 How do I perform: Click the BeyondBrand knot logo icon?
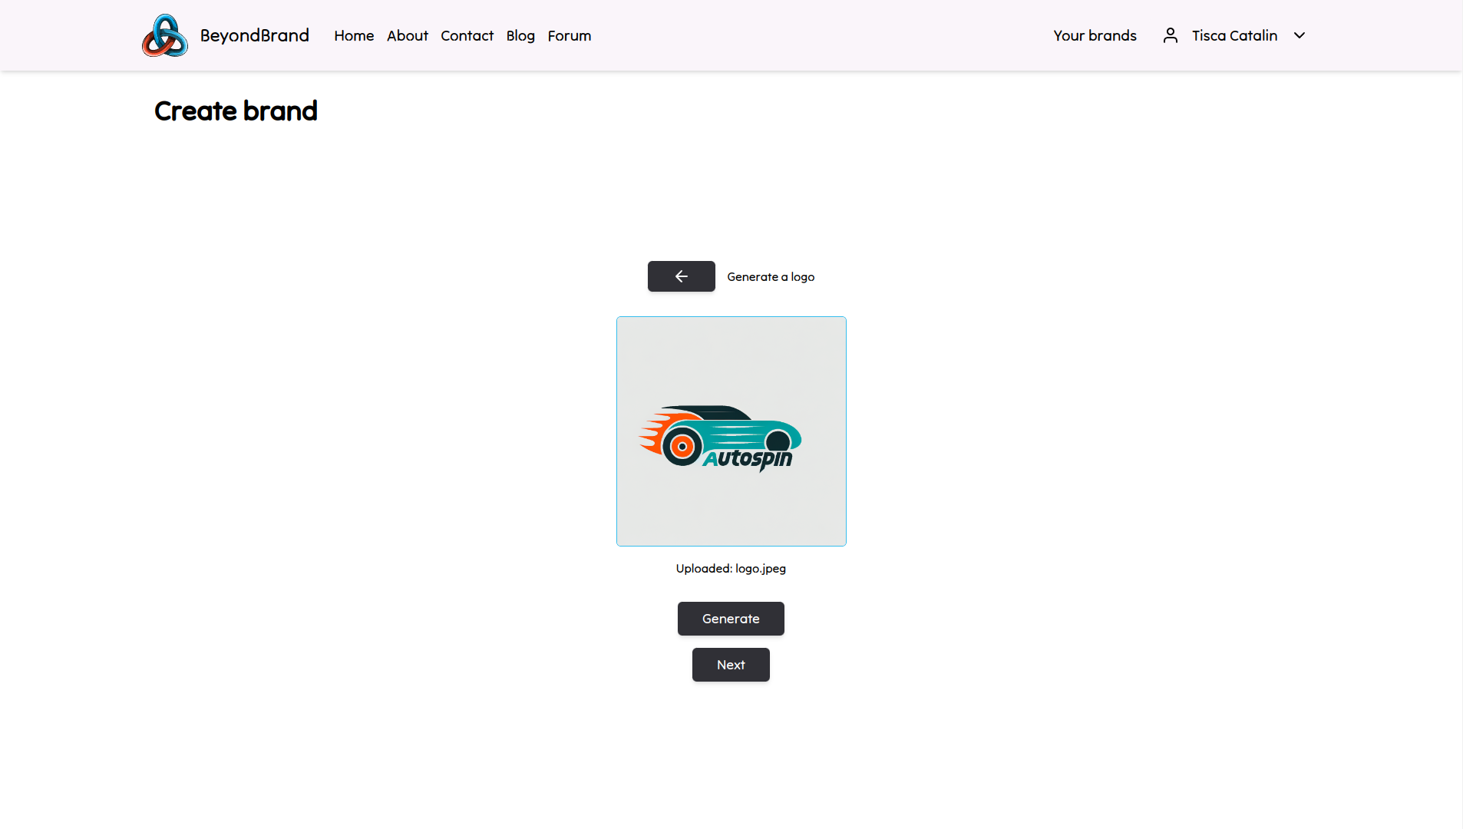[x=164, y=36]
